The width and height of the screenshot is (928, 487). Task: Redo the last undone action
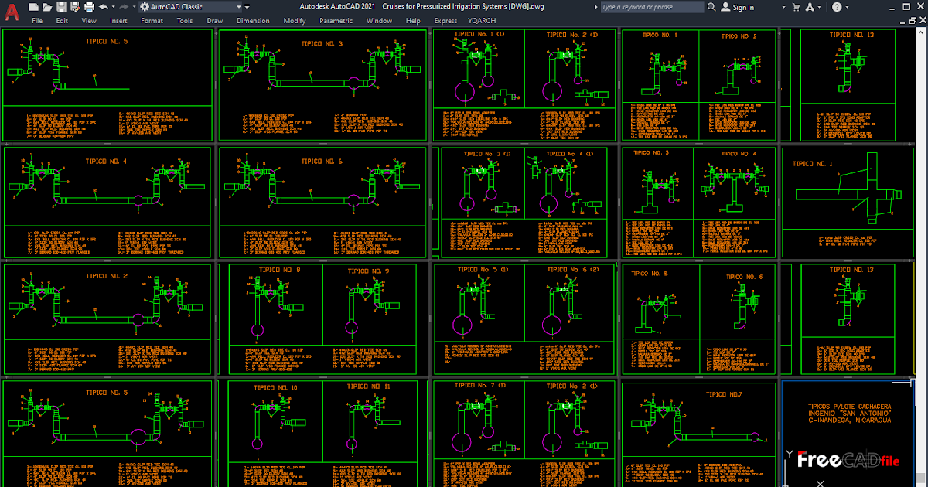click(123, 7)
